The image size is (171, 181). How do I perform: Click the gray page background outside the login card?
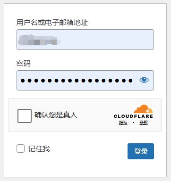[169, 94]
